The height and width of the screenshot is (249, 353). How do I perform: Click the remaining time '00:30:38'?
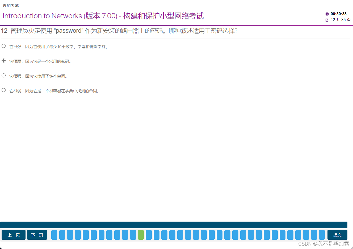point(338,14)
